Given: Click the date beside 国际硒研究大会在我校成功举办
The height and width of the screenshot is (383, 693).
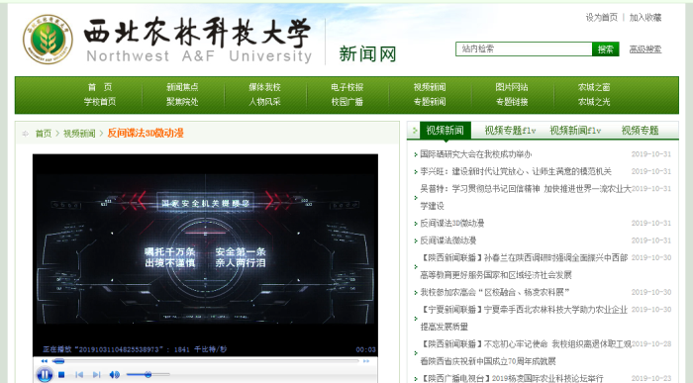Looking at the screenshot, I should 651,154.
